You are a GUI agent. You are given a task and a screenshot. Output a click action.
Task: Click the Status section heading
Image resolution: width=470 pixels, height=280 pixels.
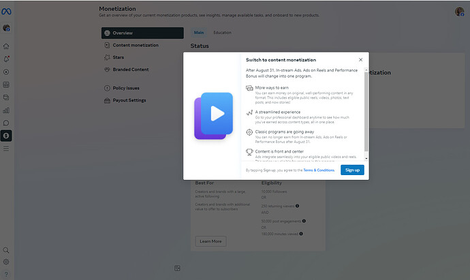(x=200, y=46)
